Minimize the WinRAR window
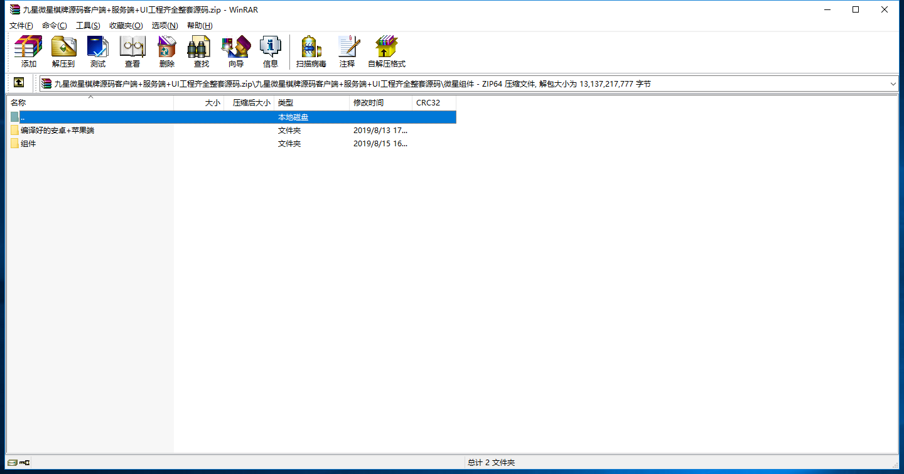The height and width of the screenshot is (474, 904). click(x=827, y=9)
